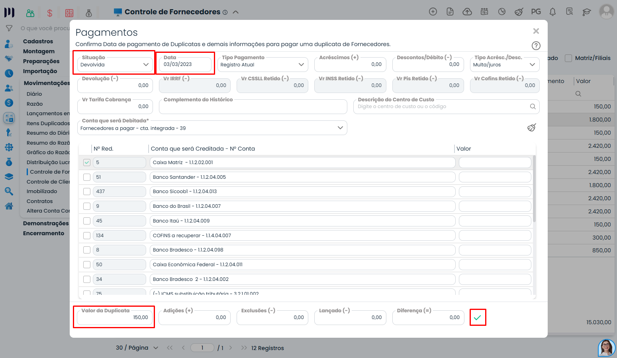Open the red calculator grid icon

69,13
